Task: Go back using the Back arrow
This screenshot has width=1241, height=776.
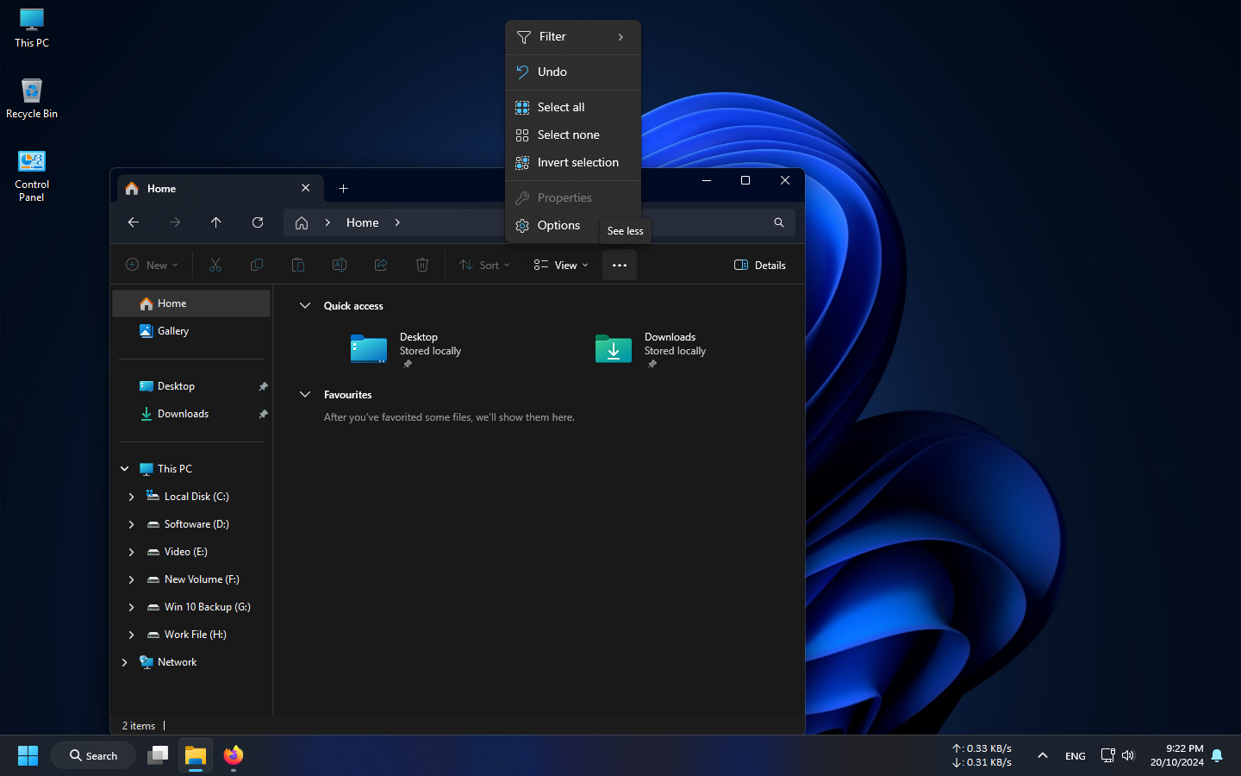Action: (134, 222)
